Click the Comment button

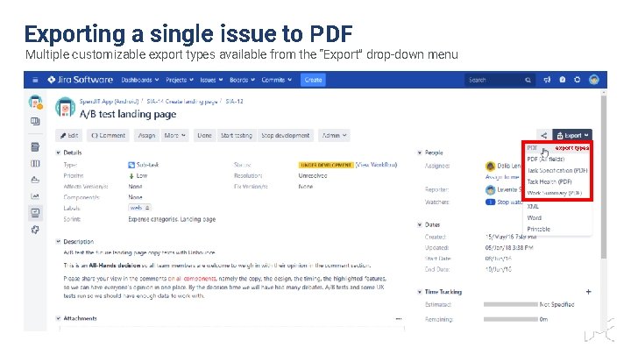click(x=109, y=135)
